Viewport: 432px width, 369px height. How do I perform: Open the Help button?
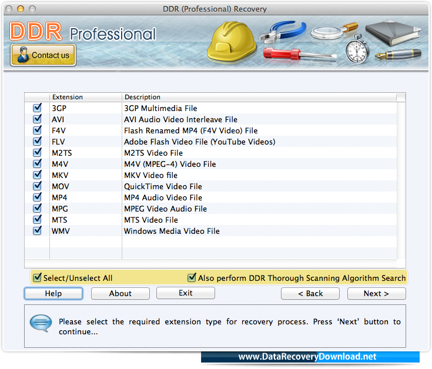[x=53, y=294]
